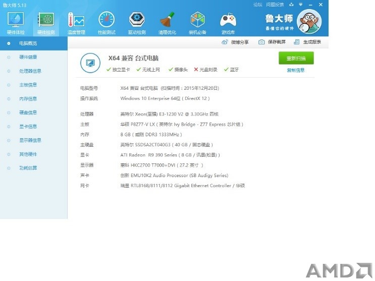
Task: Click the 蓝牙 status indicator
Action: (x=231, y=70)
